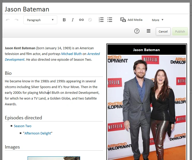Image resolution: width=192 pixels, height=160 pixels.
Task: Click the Publish button
Action: tap(180, 31)
